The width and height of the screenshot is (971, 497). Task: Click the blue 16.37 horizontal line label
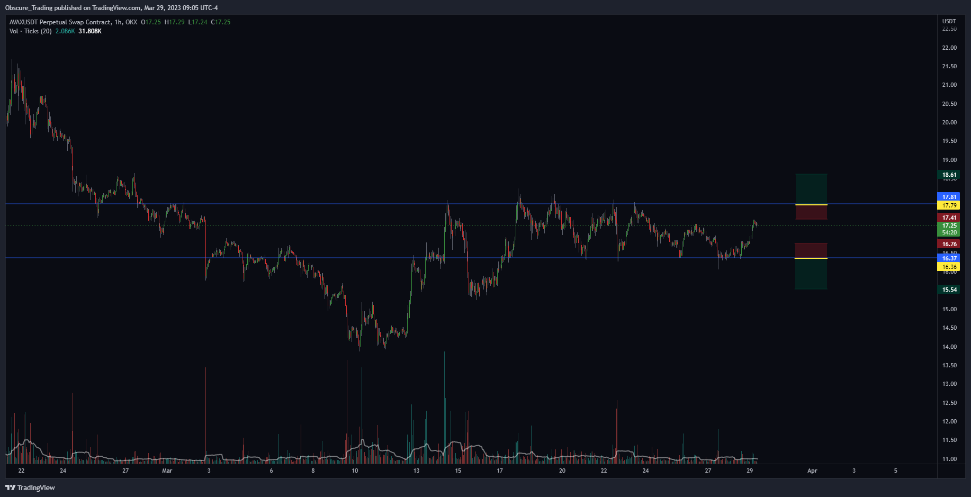point(949,258)
